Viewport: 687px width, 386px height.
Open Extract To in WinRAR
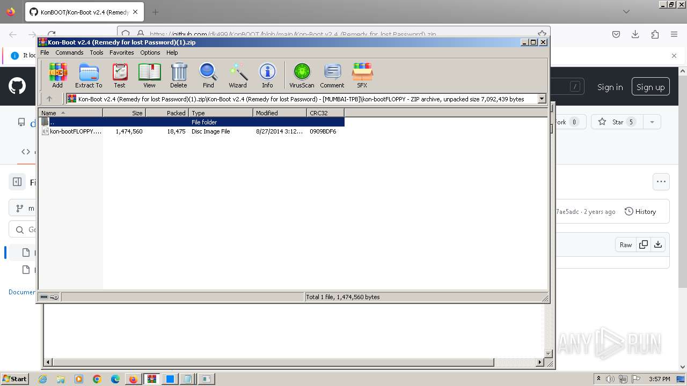89,75
